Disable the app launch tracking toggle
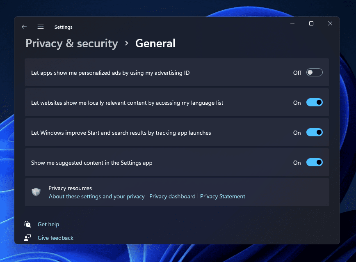This screenshot has height=262, width=356. tap(314, 133)
